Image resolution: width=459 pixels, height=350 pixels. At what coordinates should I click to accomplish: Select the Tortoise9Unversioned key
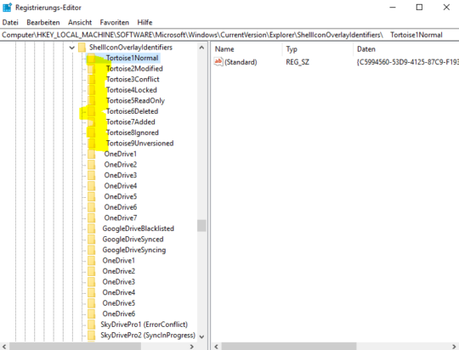pos(139,143)
